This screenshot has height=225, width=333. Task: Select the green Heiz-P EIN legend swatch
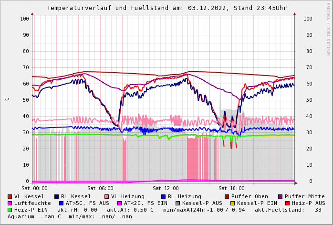tap(10, 210)
